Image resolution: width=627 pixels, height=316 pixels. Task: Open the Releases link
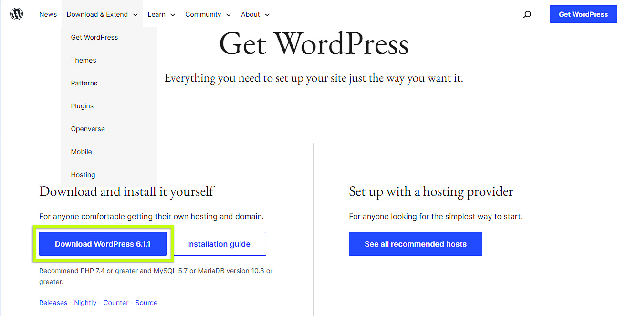(53, 303)
